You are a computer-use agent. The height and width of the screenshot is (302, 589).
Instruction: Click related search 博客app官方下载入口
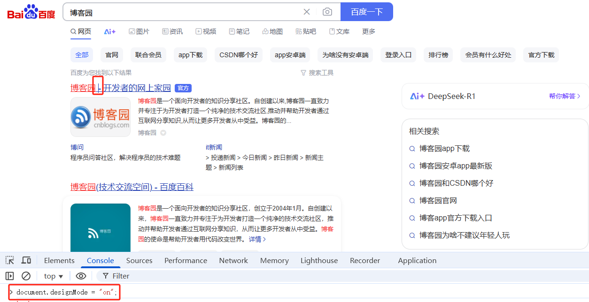coord(456,218)
